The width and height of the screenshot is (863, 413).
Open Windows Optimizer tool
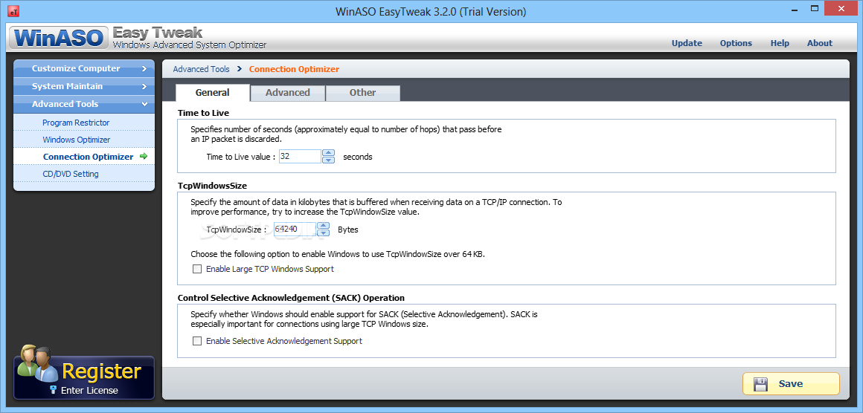83,140
